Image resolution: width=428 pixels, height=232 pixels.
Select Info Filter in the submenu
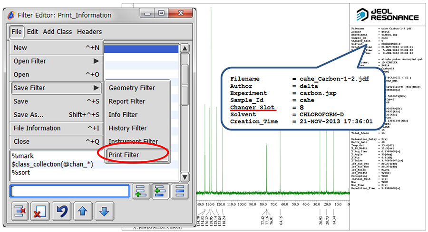(137, 115)
